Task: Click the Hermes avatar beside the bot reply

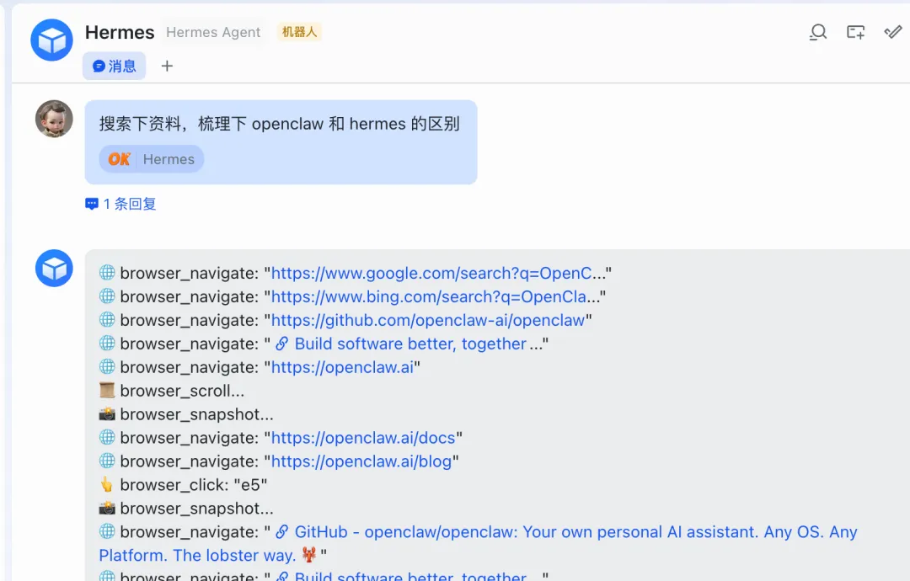Action: [x=54, y=269]
